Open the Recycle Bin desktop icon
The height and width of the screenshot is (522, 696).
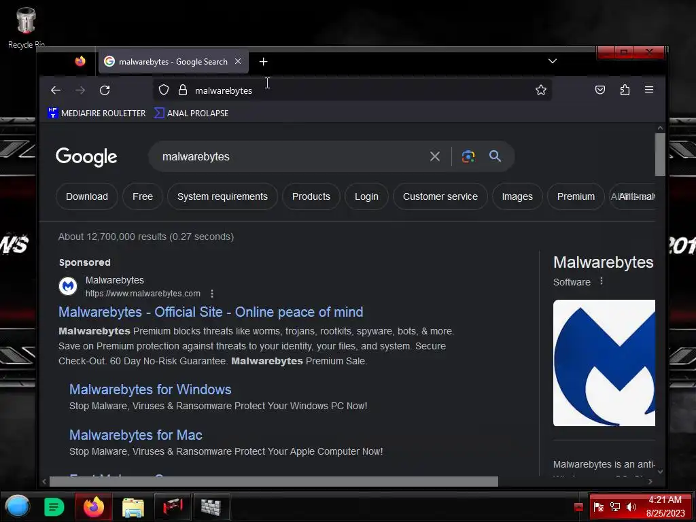[x=27, y=27]
